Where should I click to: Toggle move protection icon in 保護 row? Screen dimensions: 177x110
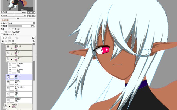(x=15, y=29)
